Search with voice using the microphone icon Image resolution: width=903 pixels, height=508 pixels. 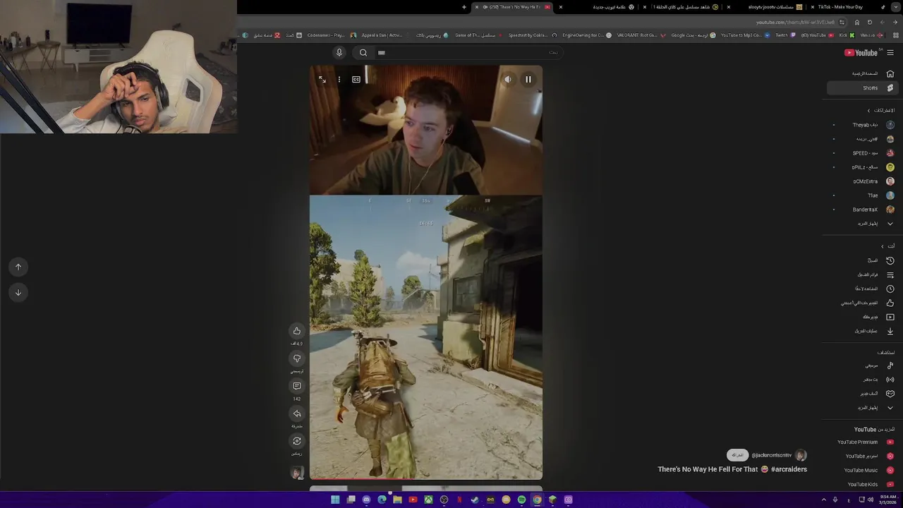pos(339,52)
